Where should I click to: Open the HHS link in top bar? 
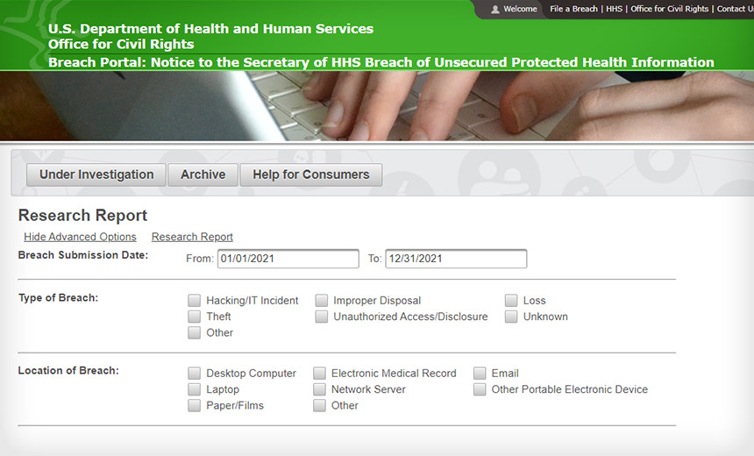[614, 9]
